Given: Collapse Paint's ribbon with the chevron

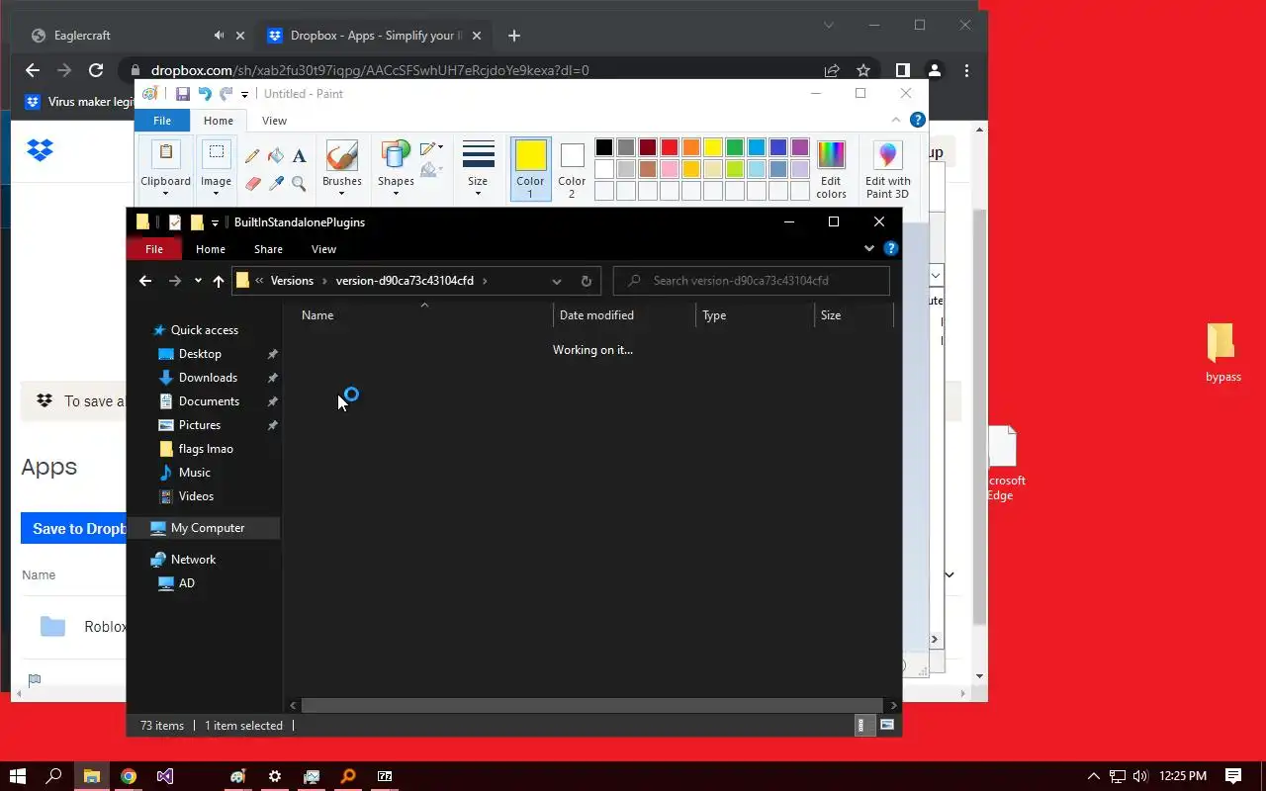Looking at the screenshot, I should coord(896,120).
